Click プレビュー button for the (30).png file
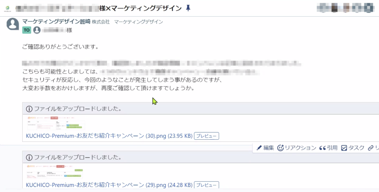Screen dimensions: 379x192 click(x=207, y=136)
